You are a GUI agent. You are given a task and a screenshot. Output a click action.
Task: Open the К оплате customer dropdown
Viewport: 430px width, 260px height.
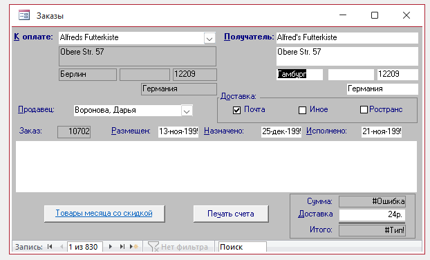tap(209, 39)
